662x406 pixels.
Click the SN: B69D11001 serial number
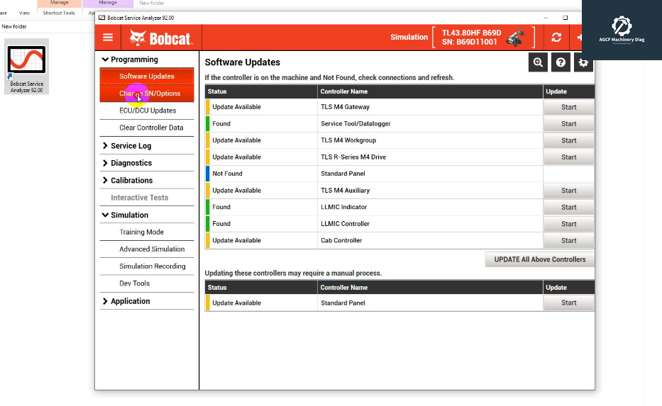point(470,42)
